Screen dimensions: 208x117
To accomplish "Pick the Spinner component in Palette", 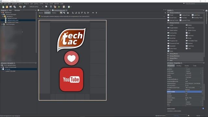I will point(189,43).
